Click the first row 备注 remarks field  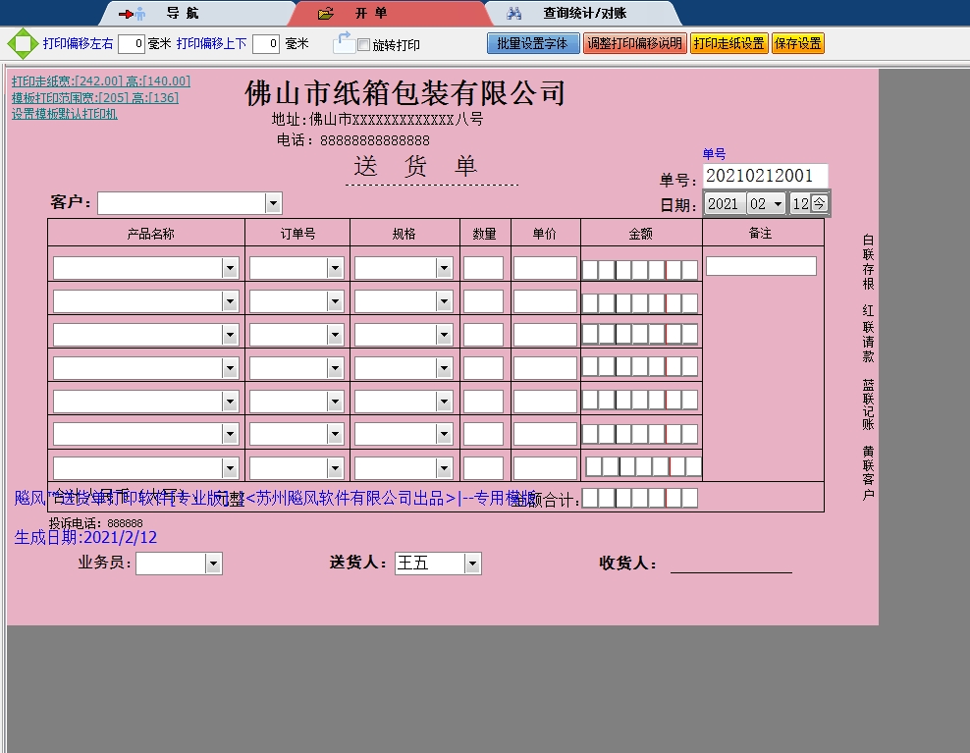[761, 266]
